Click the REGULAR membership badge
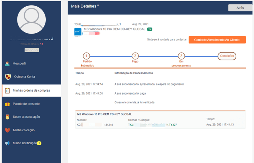Image resolution: width=254 pixels, height=163 pixels. [32, 50]
